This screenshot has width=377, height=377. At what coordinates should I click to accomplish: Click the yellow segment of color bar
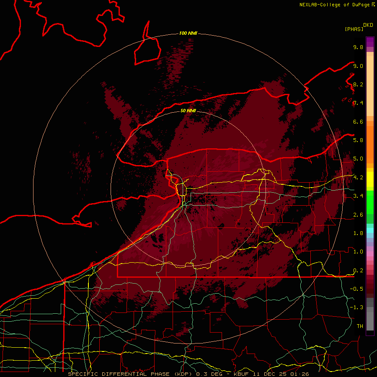[x=370, y=179]
